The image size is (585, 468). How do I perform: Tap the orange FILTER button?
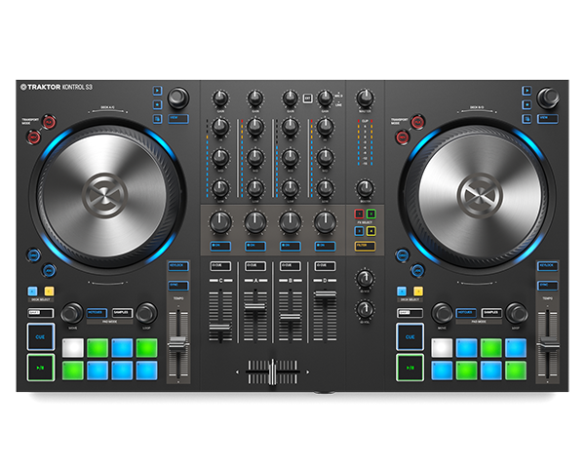[x=365, y=246]
